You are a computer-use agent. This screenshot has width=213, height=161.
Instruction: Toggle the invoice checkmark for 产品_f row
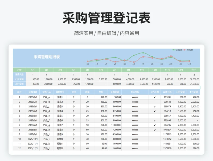click(x=155, y=120)
